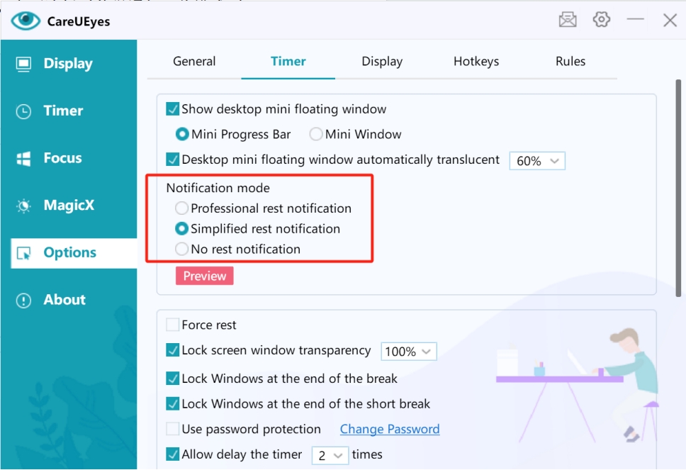The height and width of the screenshot is (470, 686).
Task: Go to the Rules tab
Action: 570,62
